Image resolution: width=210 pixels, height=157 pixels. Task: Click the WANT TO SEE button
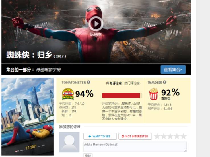tap(100, 136)
